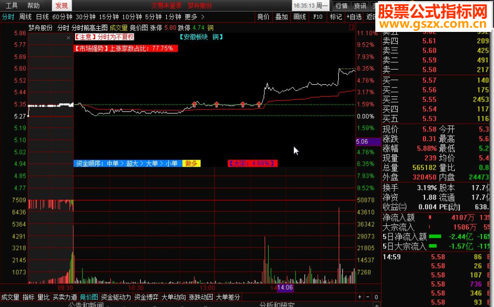Switch chart to 周线
The width and height of the screenshot is (494, 307).
pyautogui.click(x=25, y=17)
